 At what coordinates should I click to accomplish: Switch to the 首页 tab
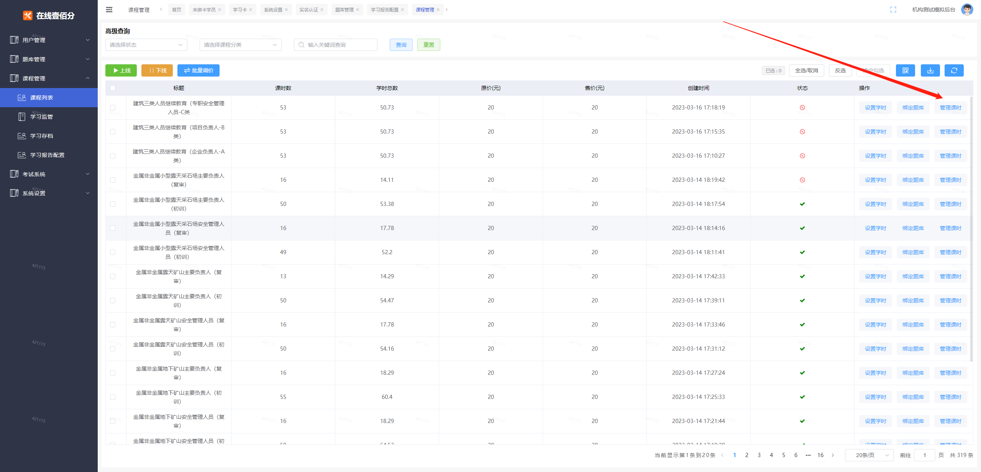[x=177, y=10]
